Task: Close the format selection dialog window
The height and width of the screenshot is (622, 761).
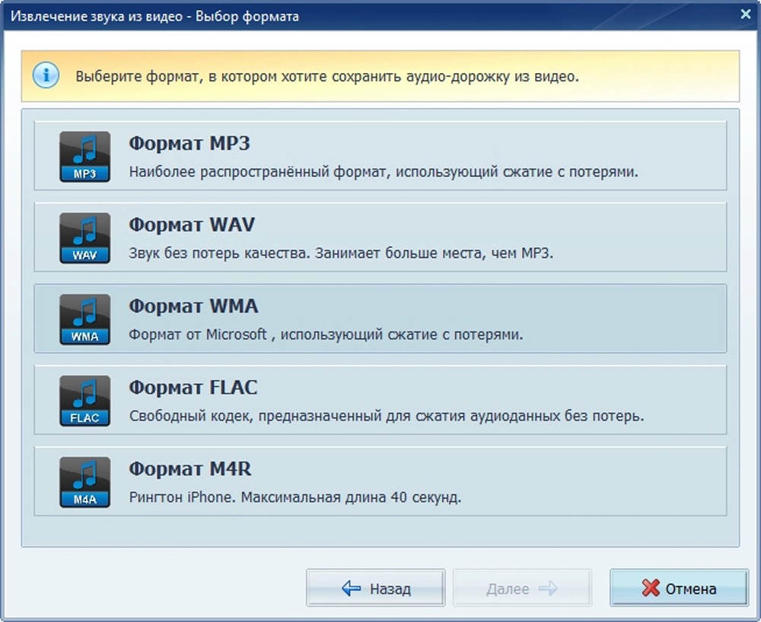Action: (x=746, y=14)
